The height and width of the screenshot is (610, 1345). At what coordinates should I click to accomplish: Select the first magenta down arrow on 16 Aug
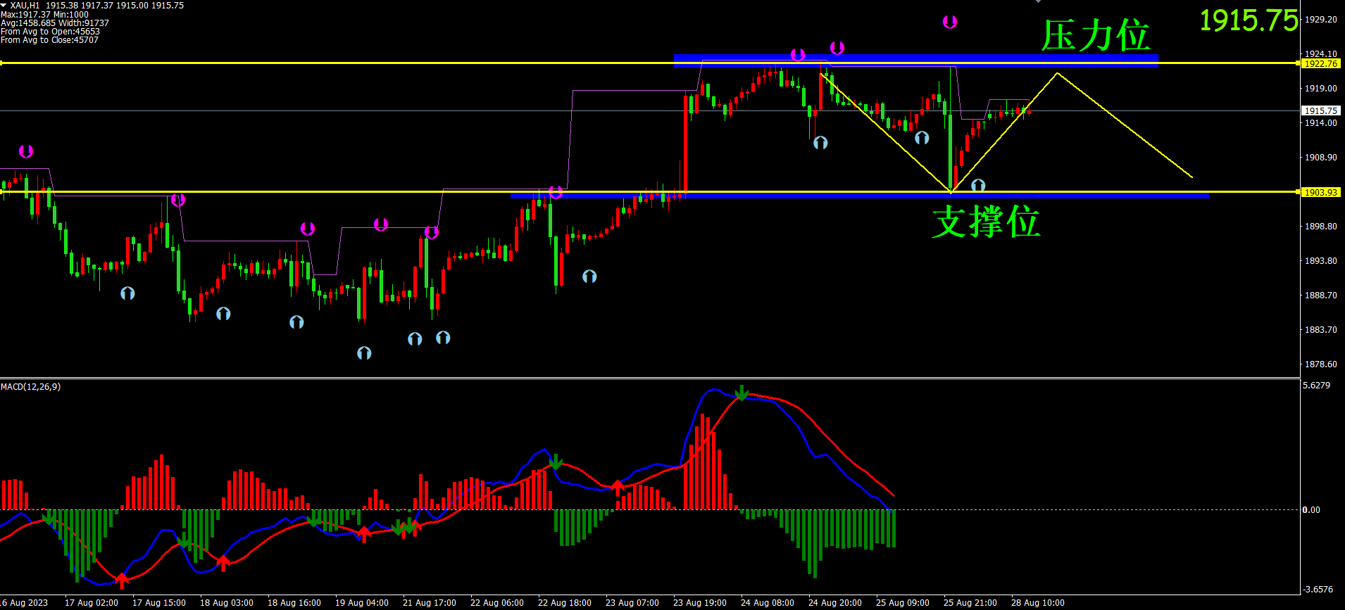click(26, 151)
